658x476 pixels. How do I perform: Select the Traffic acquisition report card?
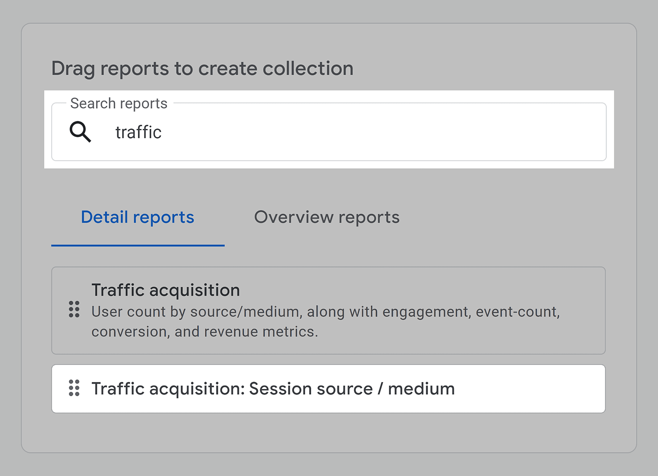click(x=328, y=311)
